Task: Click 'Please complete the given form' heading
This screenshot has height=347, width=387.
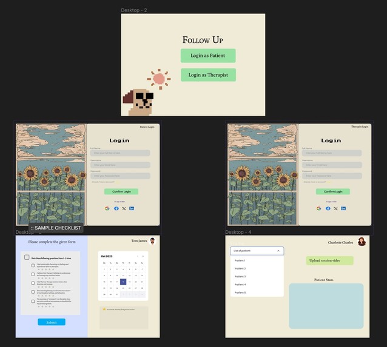Action: click(x=52, y=242)
